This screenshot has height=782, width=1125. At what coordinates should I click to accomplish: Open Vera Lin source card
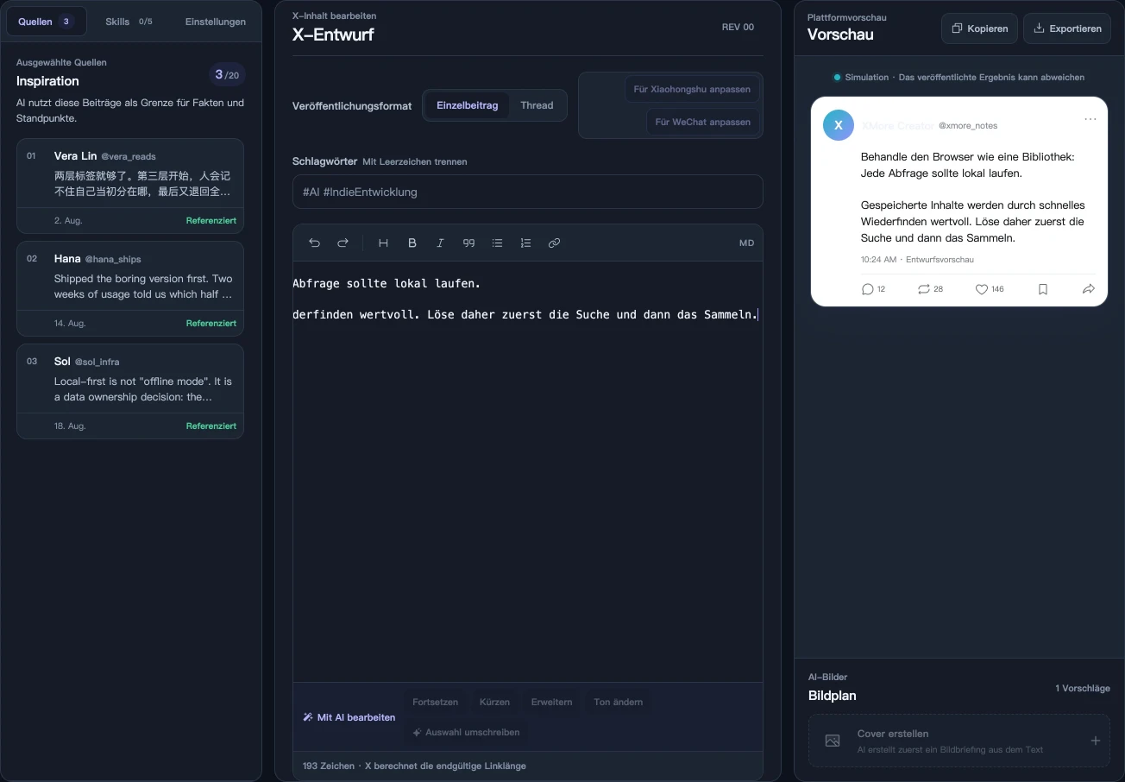[x=130, y=186]
